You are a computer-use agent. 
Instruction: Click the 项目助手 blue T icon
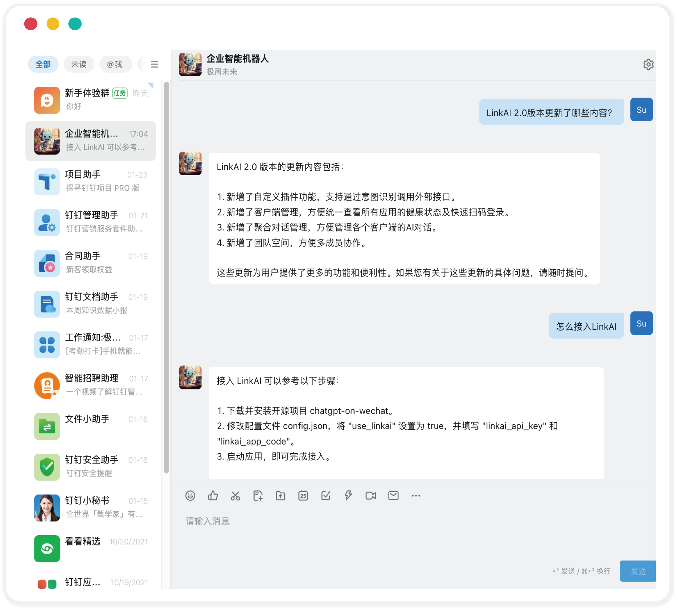click(x=47, y=182)
